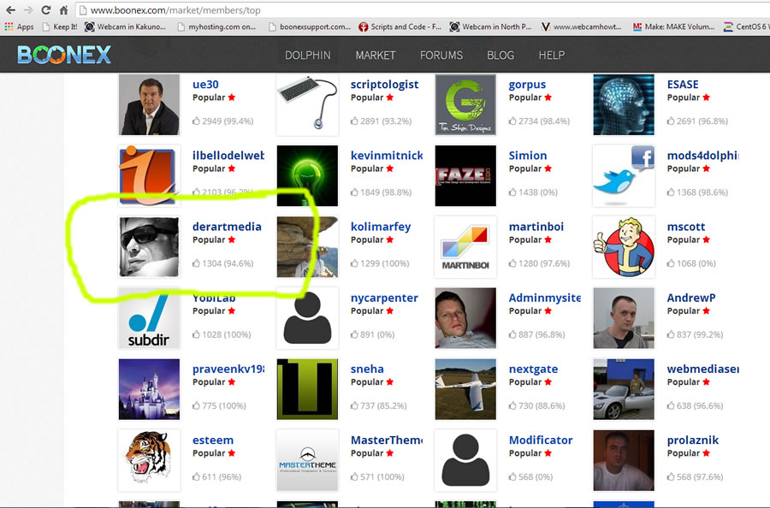This screenshot has height=508, width=770.
Task: Go to the browser Home icon
Action: click(63, 9)
